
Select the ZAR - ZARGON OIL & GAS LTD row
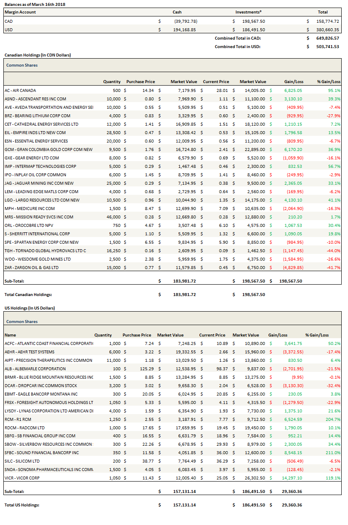(x=32, y=267)
